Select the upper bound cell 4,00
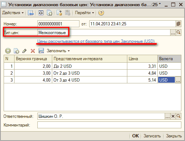Viewport: 185px width, 141px height. tap(33, 80)
